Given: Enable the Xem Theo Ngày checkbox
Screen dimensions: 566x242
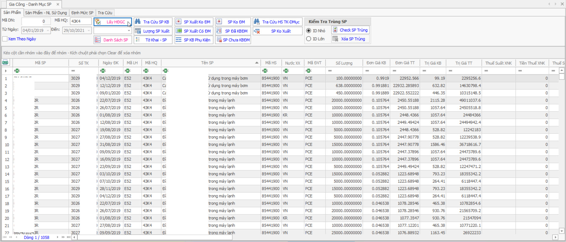Looking at the screenshot, I should tap(5, 39).
